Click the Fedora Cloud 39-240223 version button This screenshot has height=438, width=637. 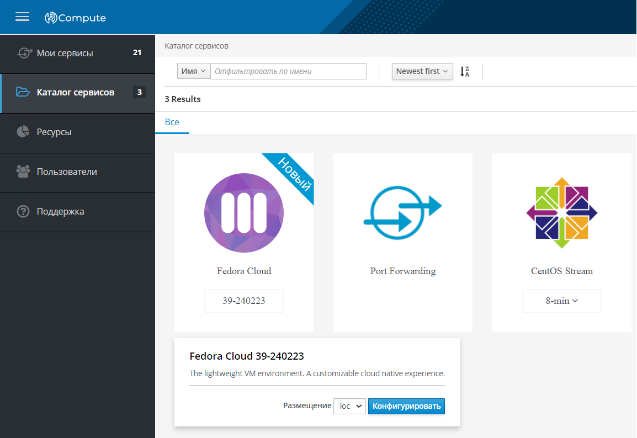[243, 301]
